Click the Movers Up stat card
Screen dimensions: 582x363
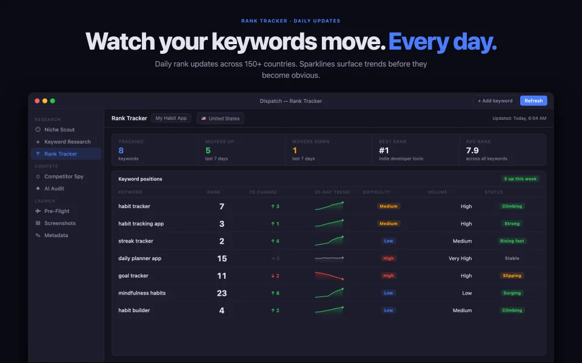(242, 149)
